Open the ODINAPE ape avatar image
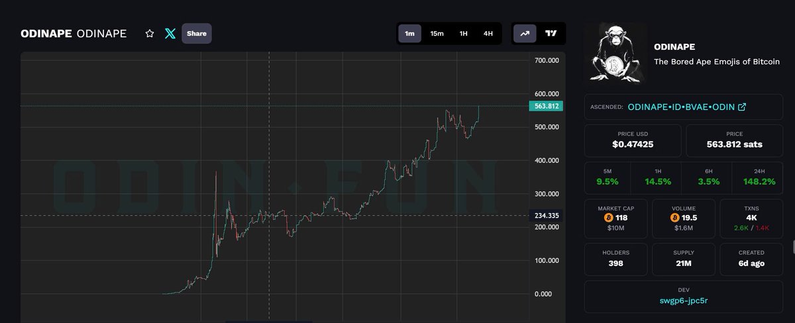This screenshot has height=323, width=795. (615, 55)
